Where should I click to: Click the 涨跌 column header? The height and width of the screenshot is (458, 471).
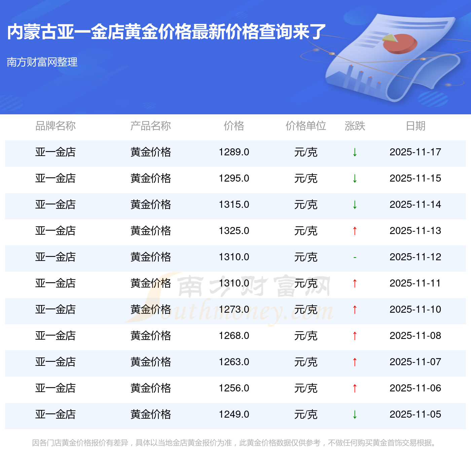[x=355, y=126]
